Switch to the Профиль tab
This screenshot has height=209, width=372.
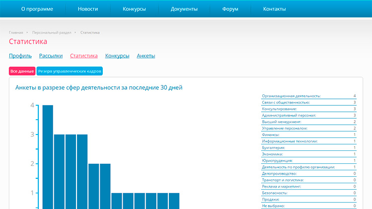click(20, 56)
